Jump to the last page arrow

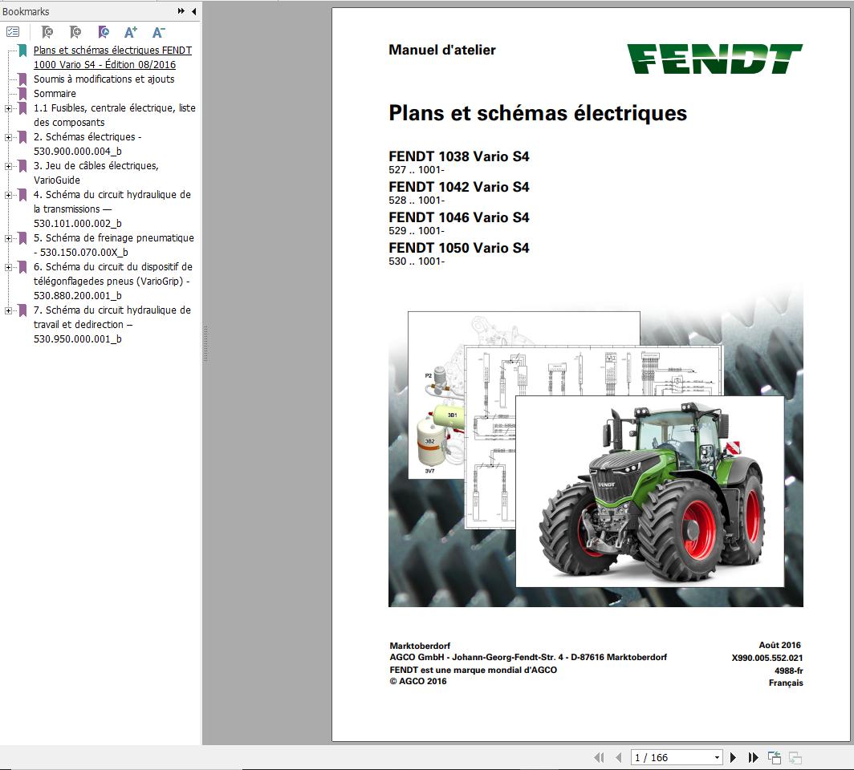click(x=753, y=757)
